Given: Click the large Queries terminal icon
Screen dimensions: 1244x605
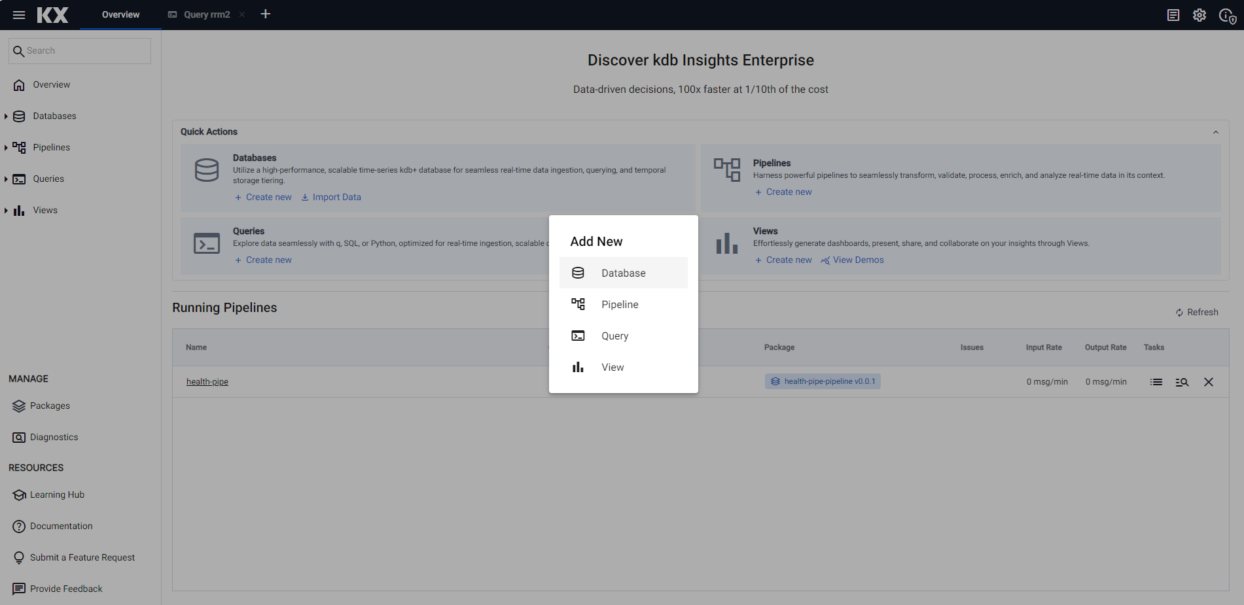Looking at the screenshot, I should (x=207, y=243).
